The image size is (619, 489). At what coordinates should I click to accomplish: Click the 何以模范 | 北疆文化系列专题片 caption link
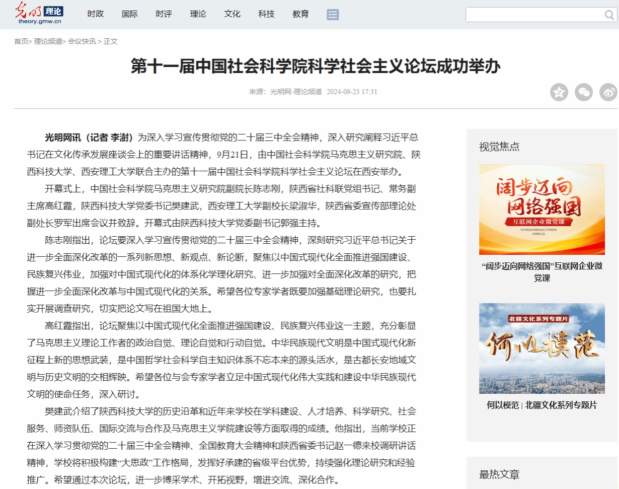coord(541,405)
